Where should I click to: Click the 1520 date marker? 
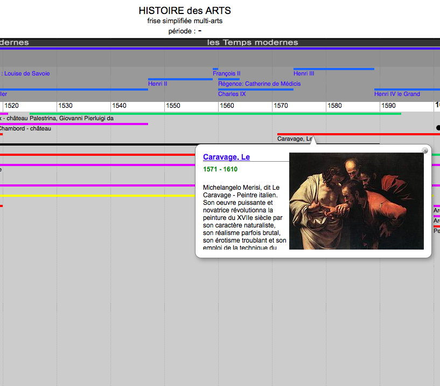(11, 106)
